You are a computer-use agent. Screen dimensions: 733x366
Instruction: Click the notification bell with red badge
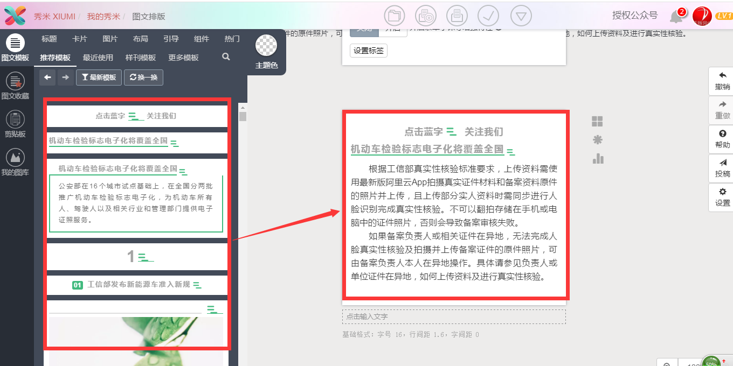(675, 16)
